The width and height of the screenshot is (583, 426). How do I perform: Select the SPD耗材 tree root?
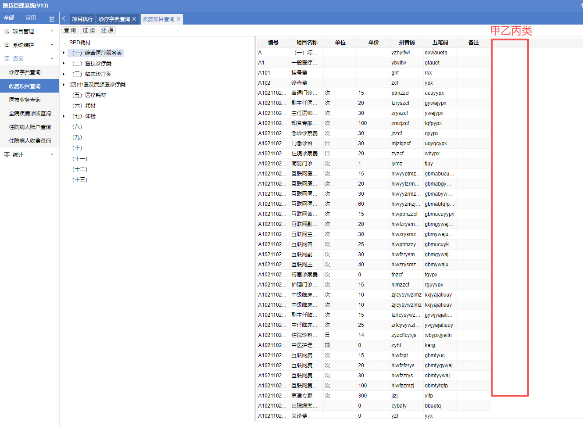click(80, 43)
